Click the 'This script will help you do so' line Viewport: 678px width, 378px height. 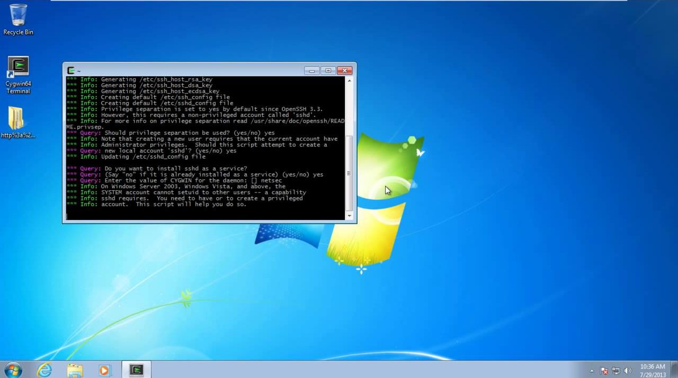(x=157, y=204)
